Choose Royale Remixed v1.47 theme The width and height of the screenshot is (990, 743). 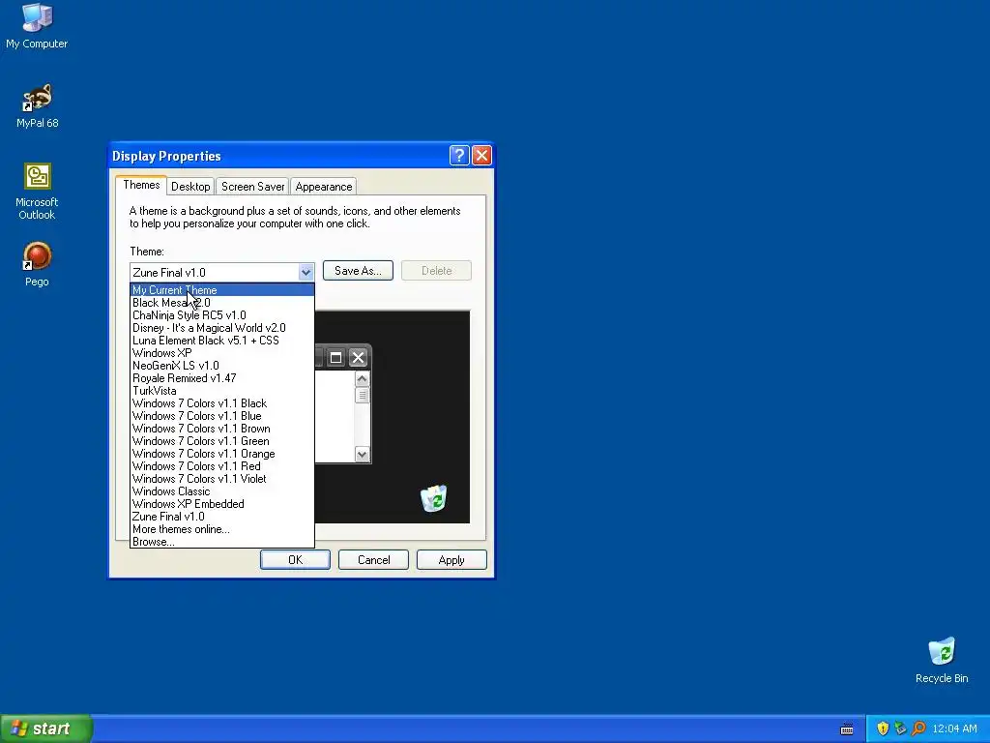point(222,378)
